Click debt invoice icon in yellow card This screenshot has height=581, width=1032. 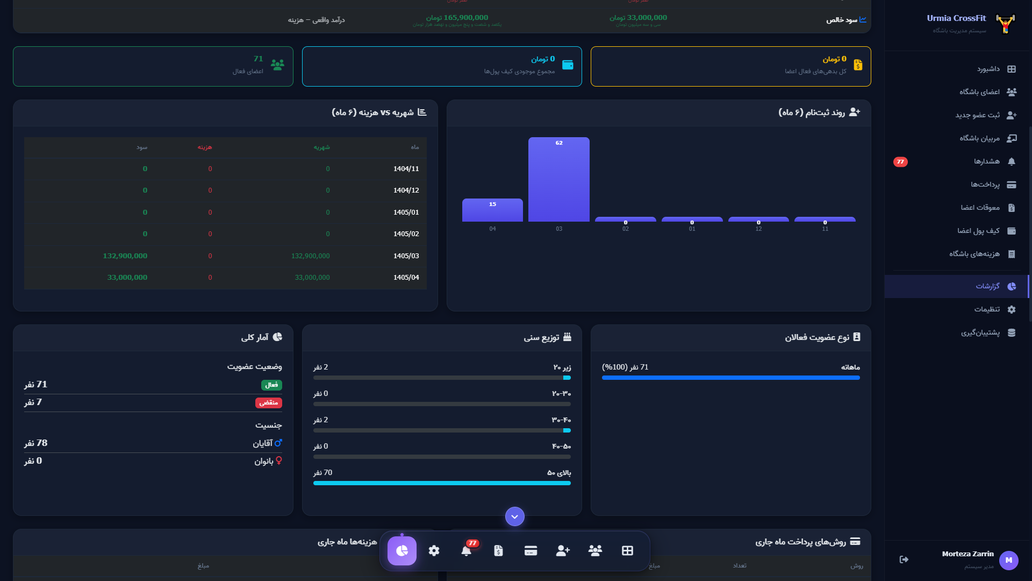tap(858, 65)
